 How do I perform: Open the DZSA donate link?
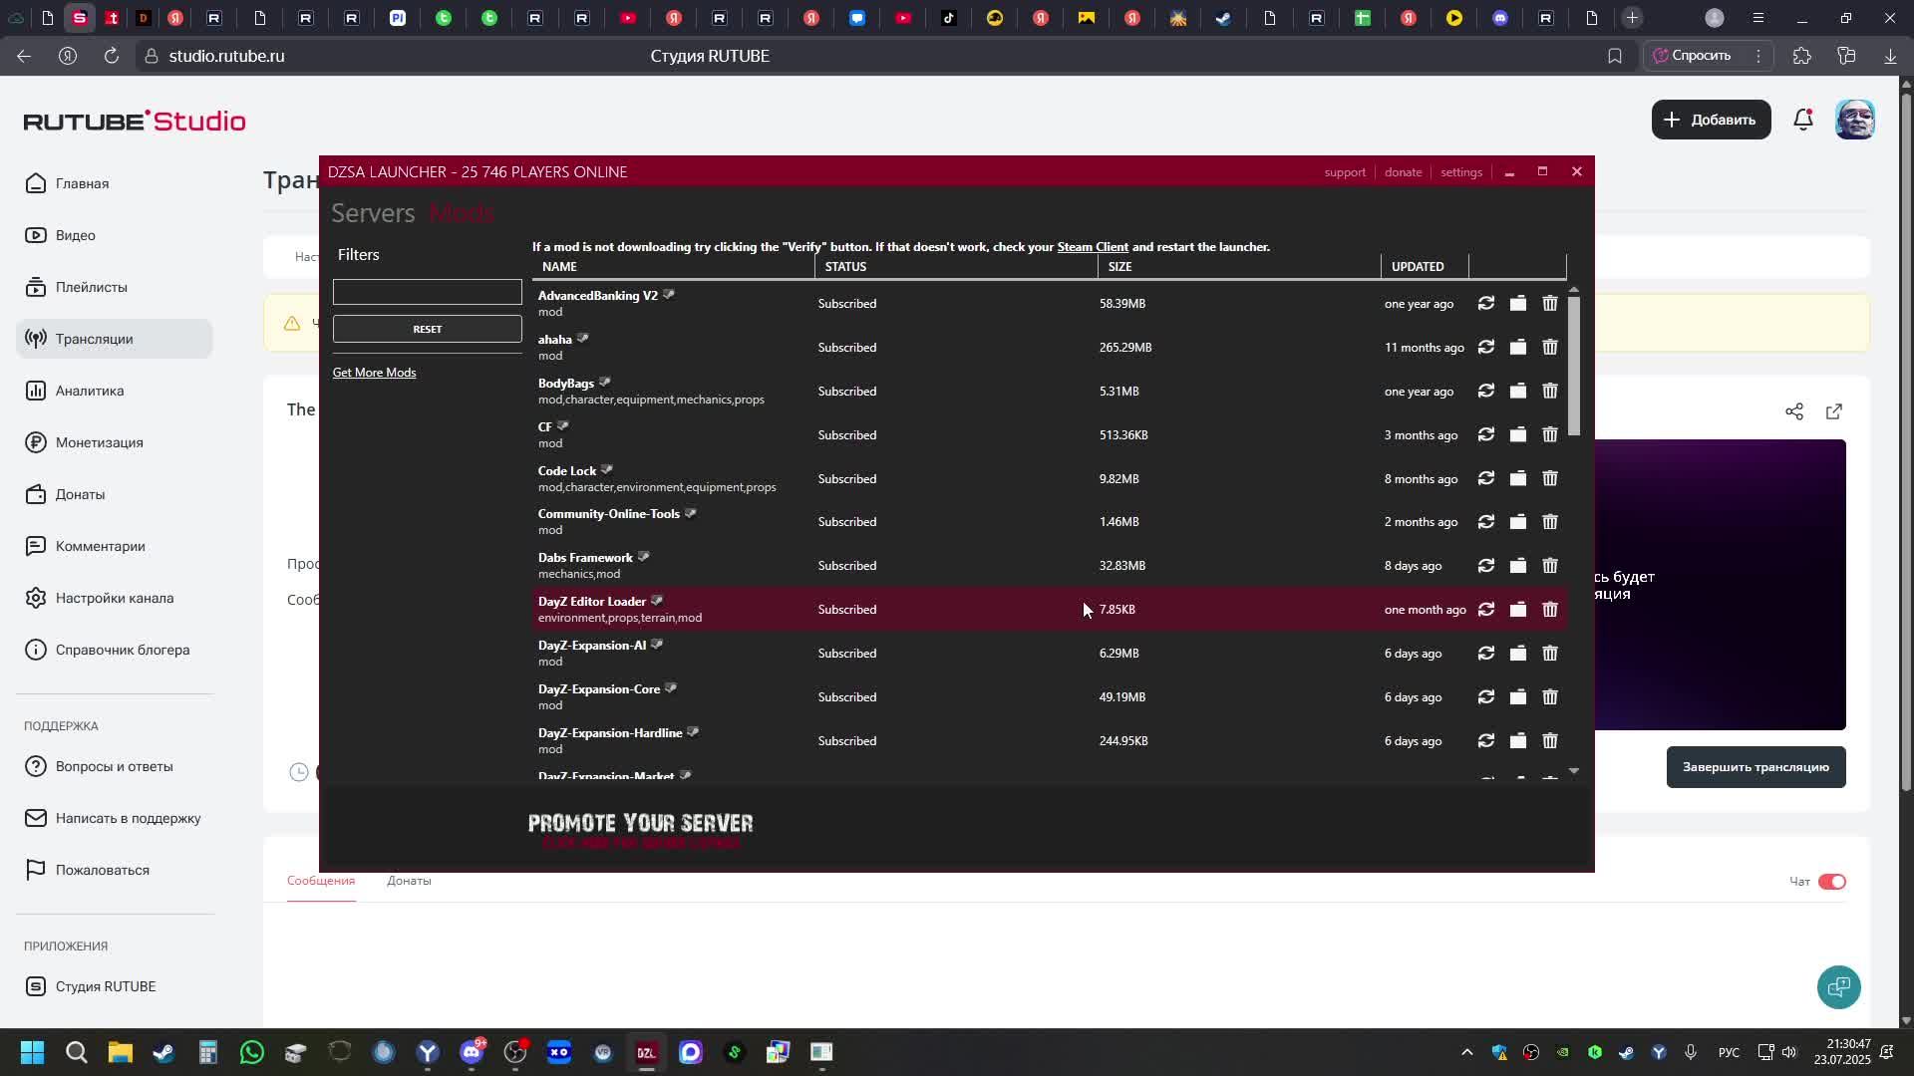pos(1403,172)
